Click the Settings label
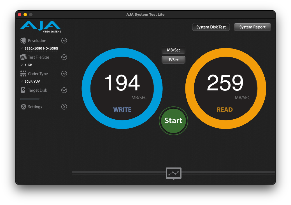Viewport: 291px width, 205px height. click(35, 107)
